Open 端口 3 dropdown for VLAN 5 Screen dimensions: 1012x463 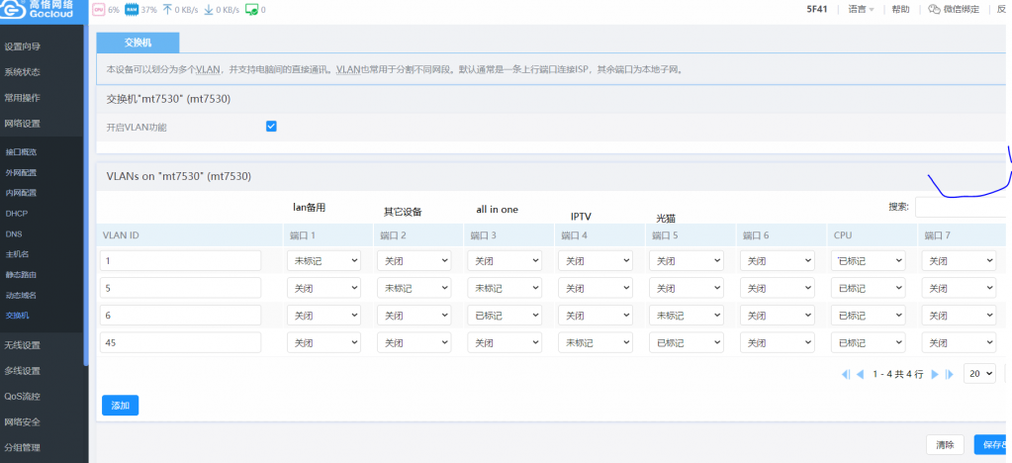[505, 288]
